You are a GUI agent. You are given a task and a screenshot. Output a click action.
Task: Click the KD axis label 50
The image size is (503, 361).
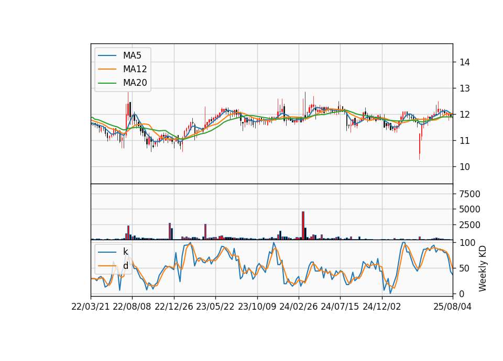click(465, 268)
